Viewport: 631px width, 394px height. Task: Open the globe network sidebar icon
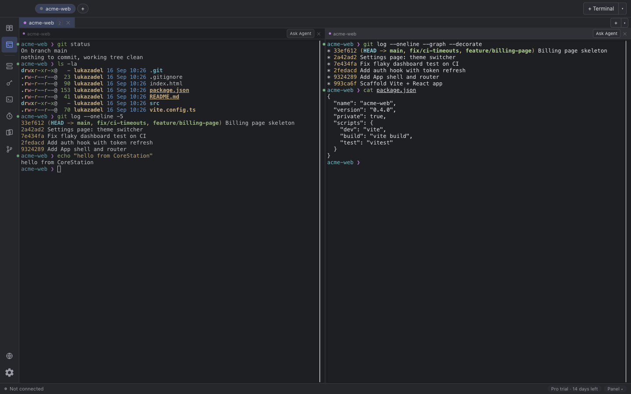coord(9,356)
